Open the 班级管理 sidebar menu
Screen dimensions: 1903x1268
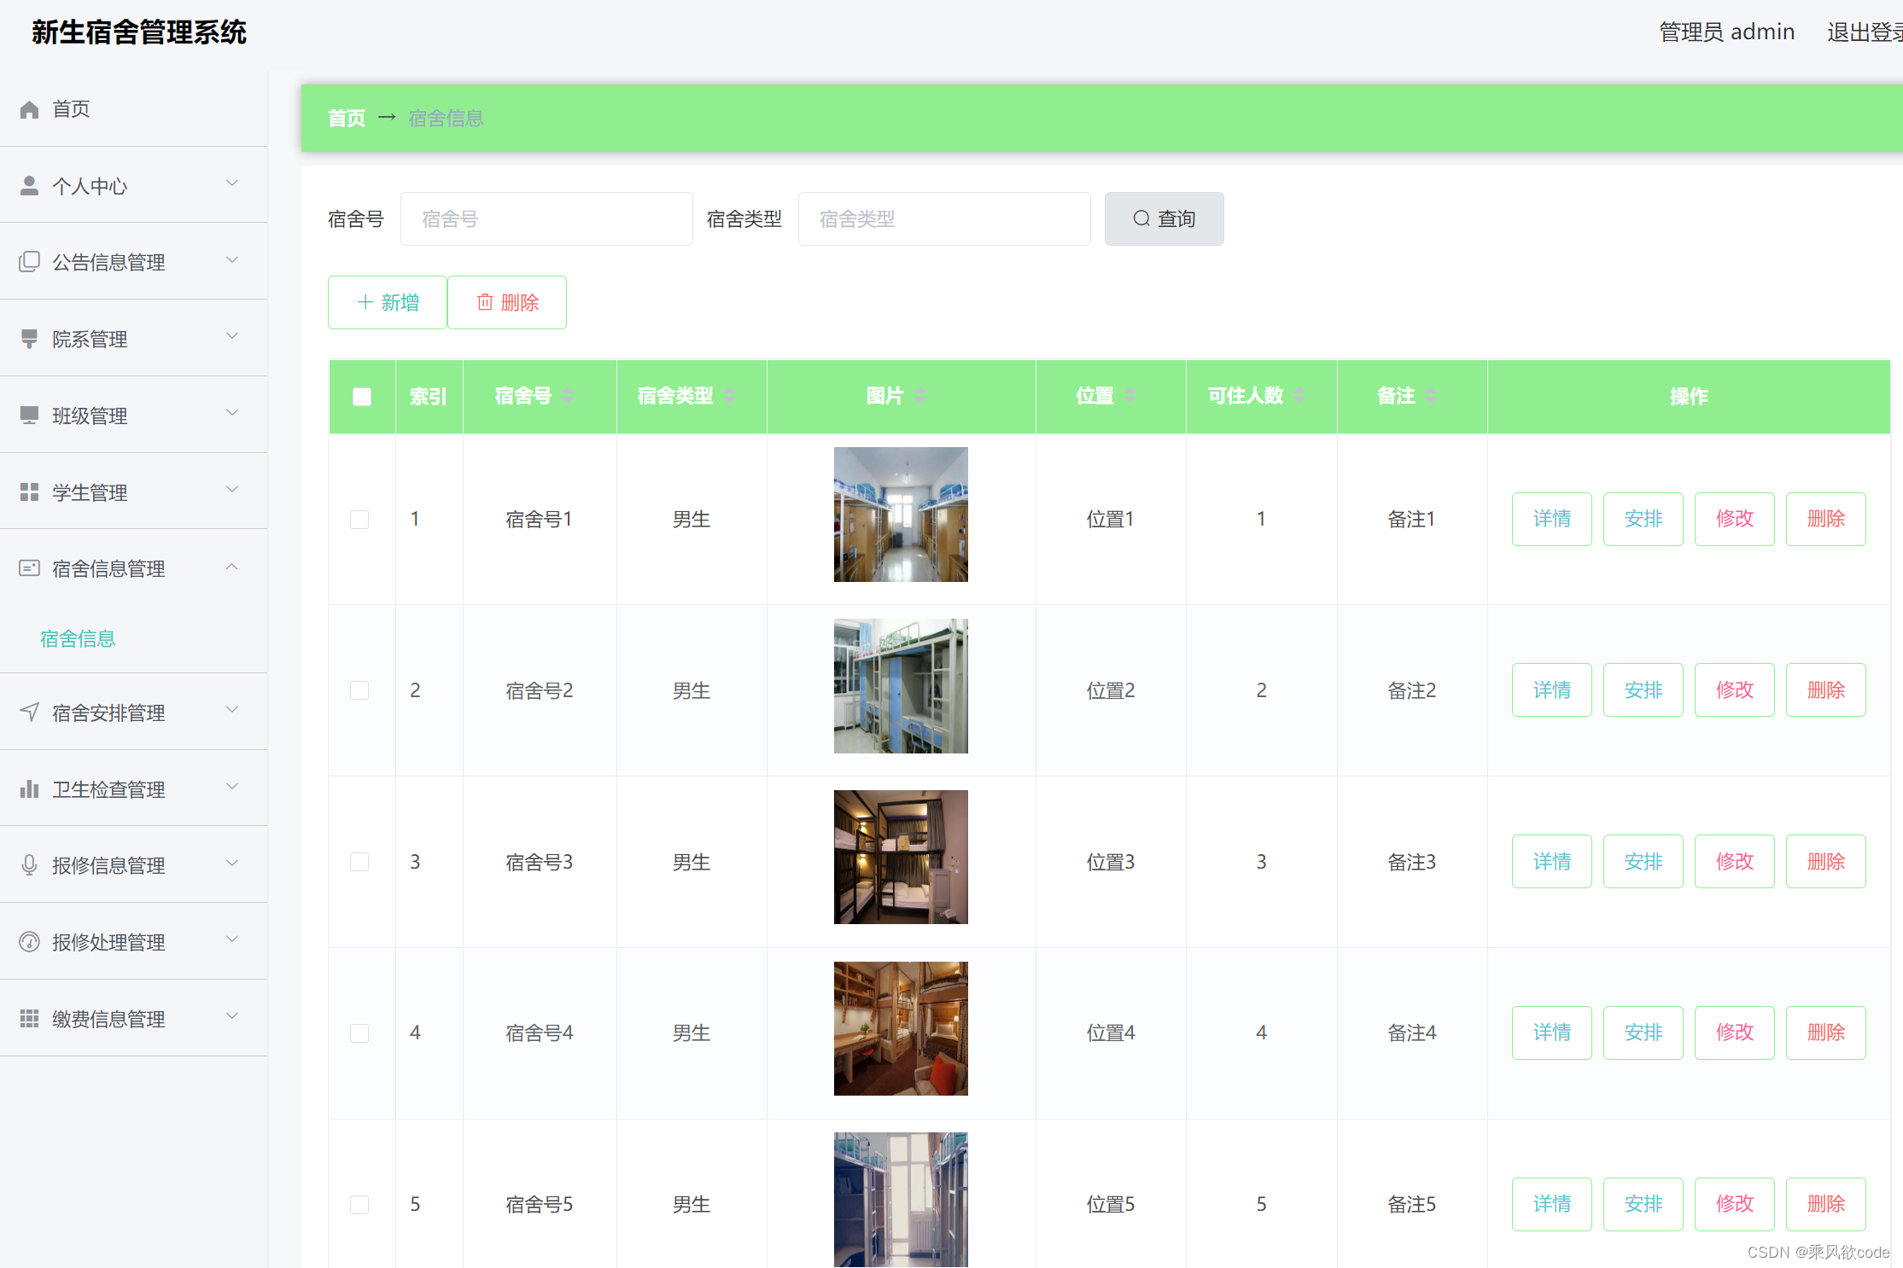90,416
